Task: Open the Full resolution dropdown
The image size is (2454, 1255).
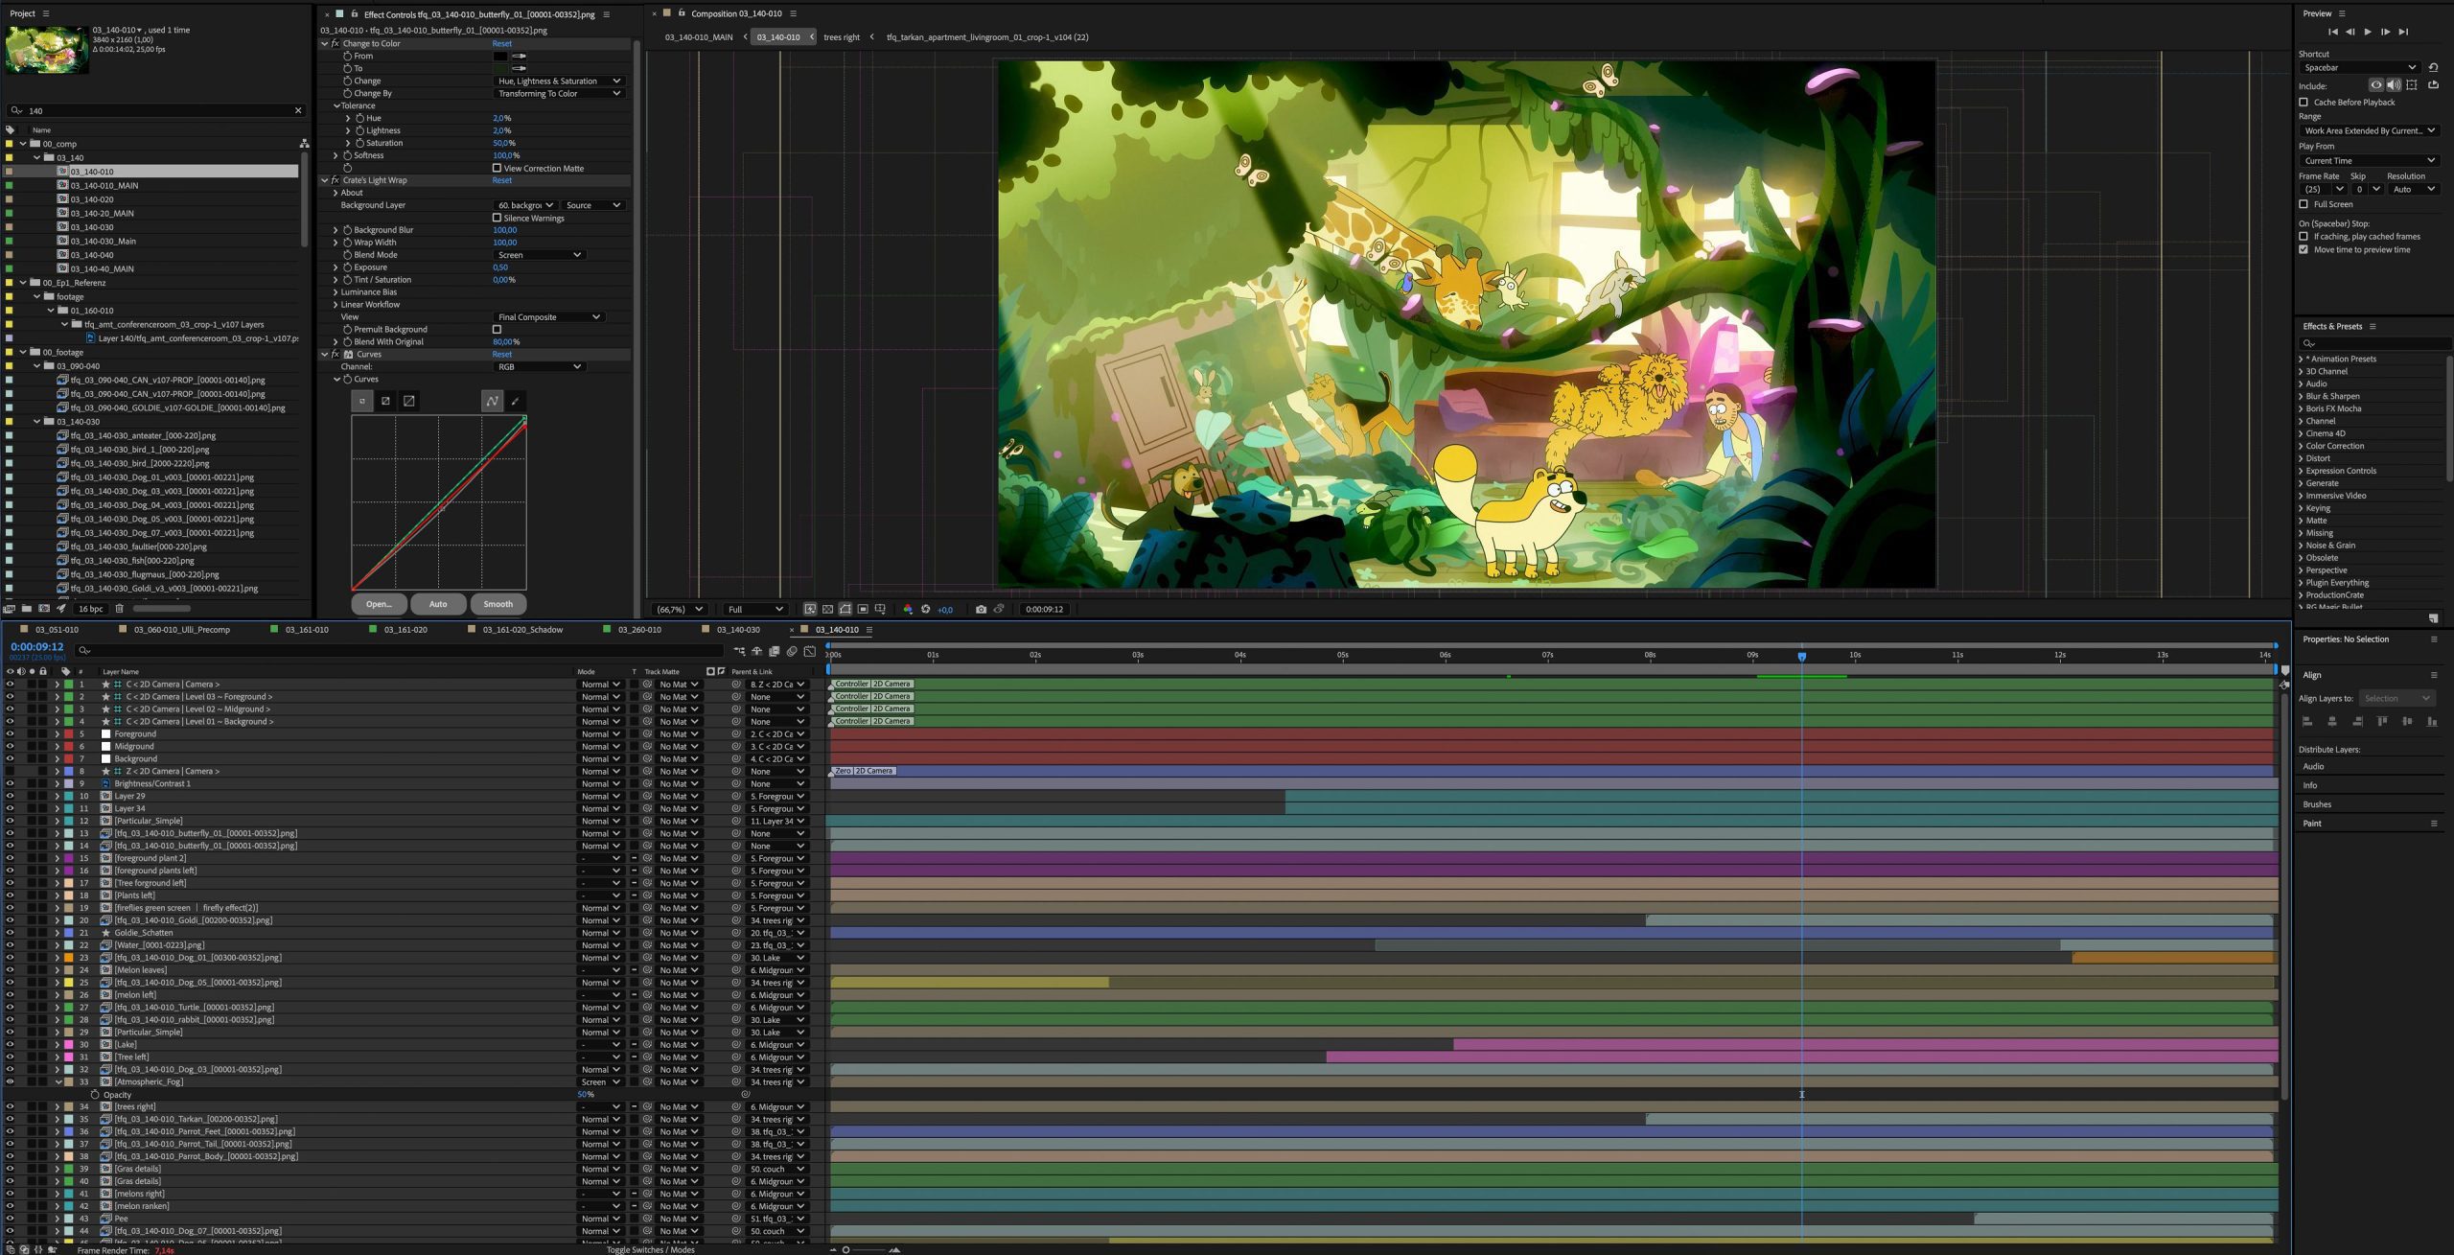Action: [754, 609]
